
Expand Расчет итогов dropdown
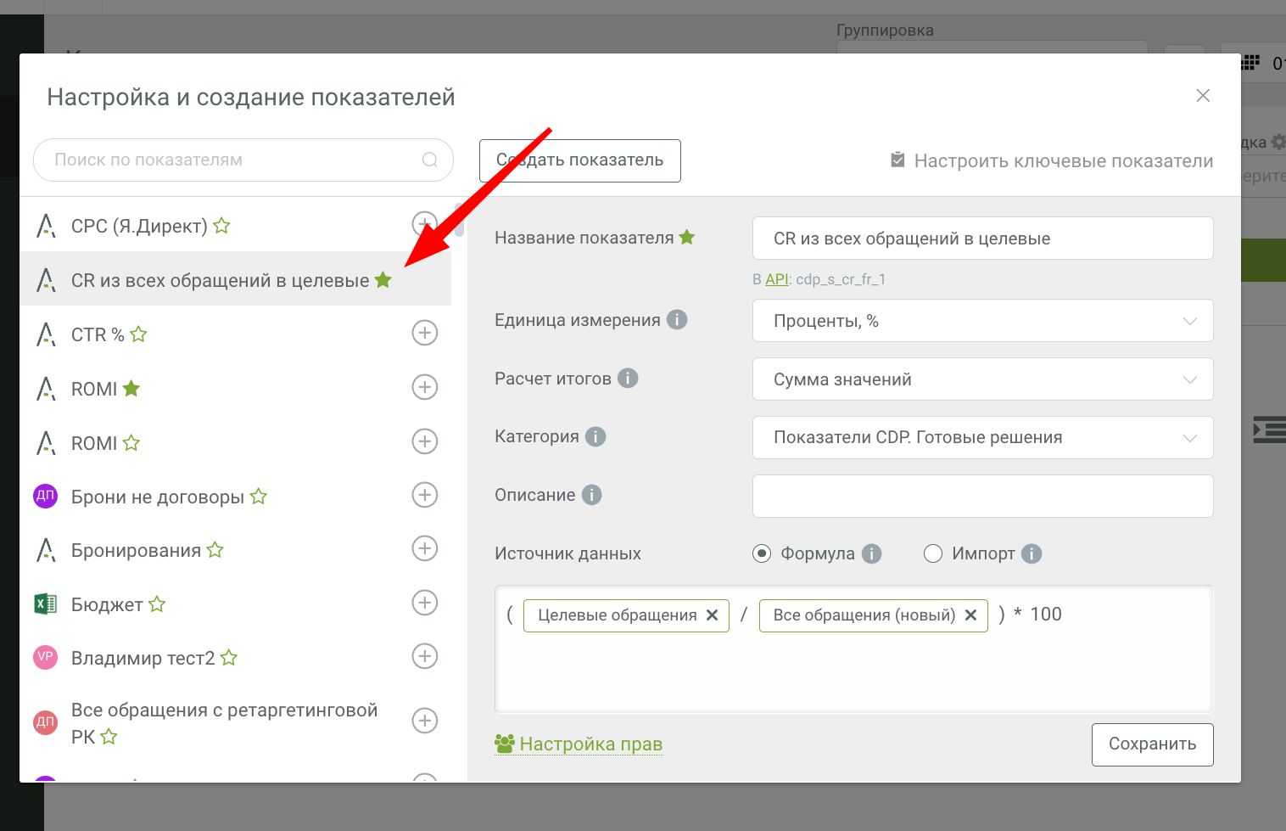[x=982, y=379]
